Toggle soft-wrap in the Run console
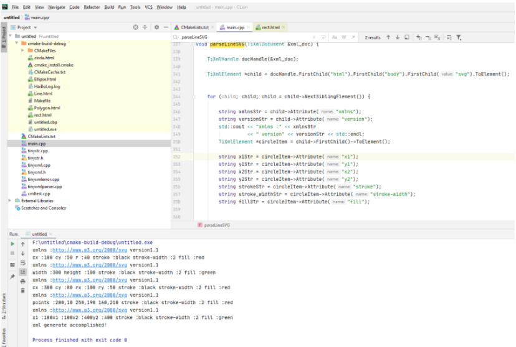Viewport: 516px width, 347px height. coord(24,263)
